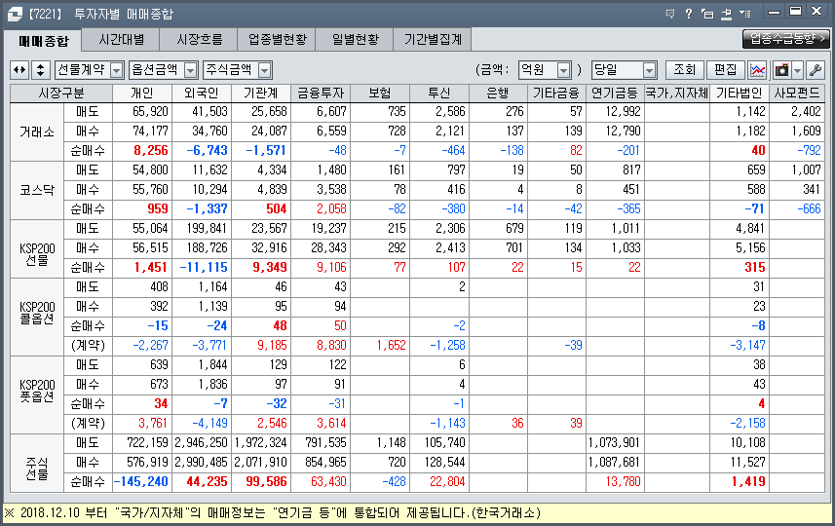Click the app logo icon in title bar
Image resolution: width=835 pixels, height=526 pixels.
[15, 14]
